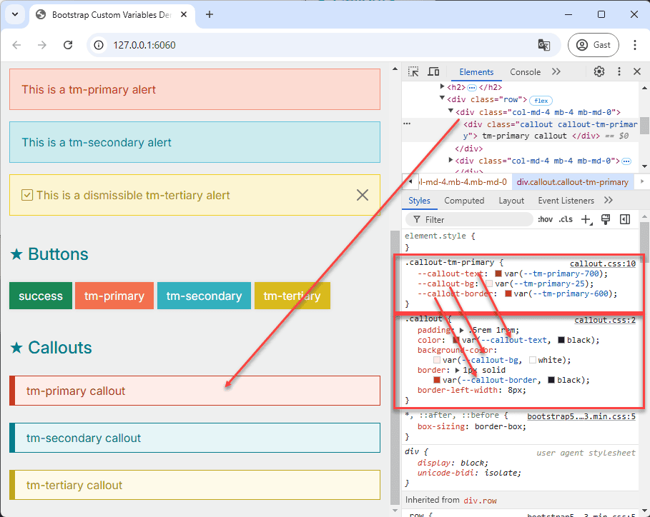Open the DOM node ellipsis actions menu
The height and width of the screenshot is (517, 650).
pos(407,124)
